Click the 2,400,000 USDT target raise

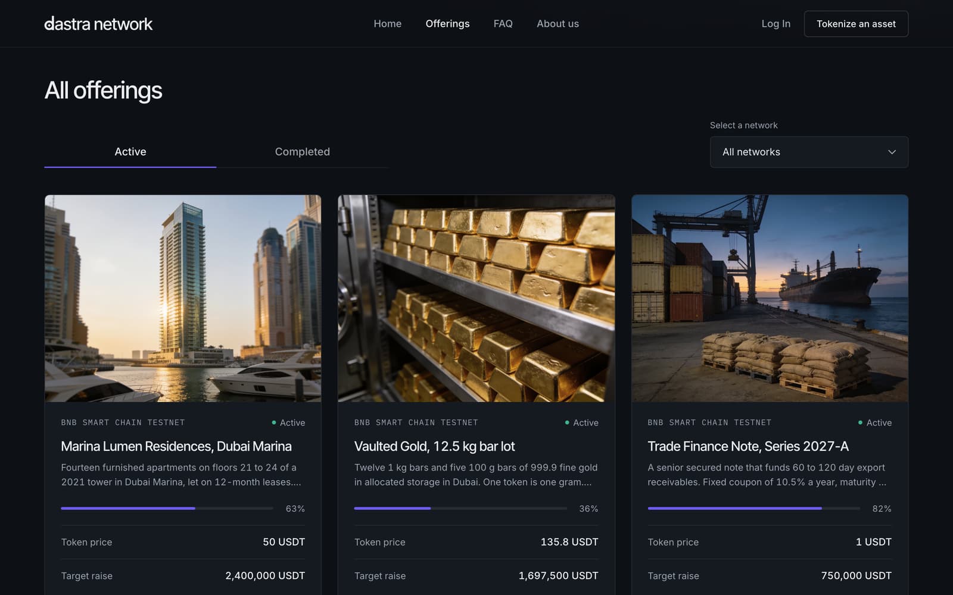point(265,575)
